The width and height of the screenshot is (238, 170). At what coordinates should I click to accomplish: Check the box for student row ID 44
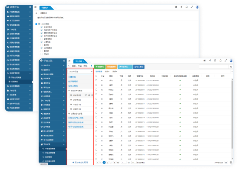coord(96,80)
